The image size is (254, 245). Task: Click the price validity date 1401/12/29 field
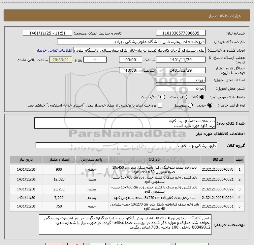pos(181,70)
